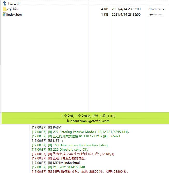Click the 150 Here comes the directory listing line

tap(70, 145)
